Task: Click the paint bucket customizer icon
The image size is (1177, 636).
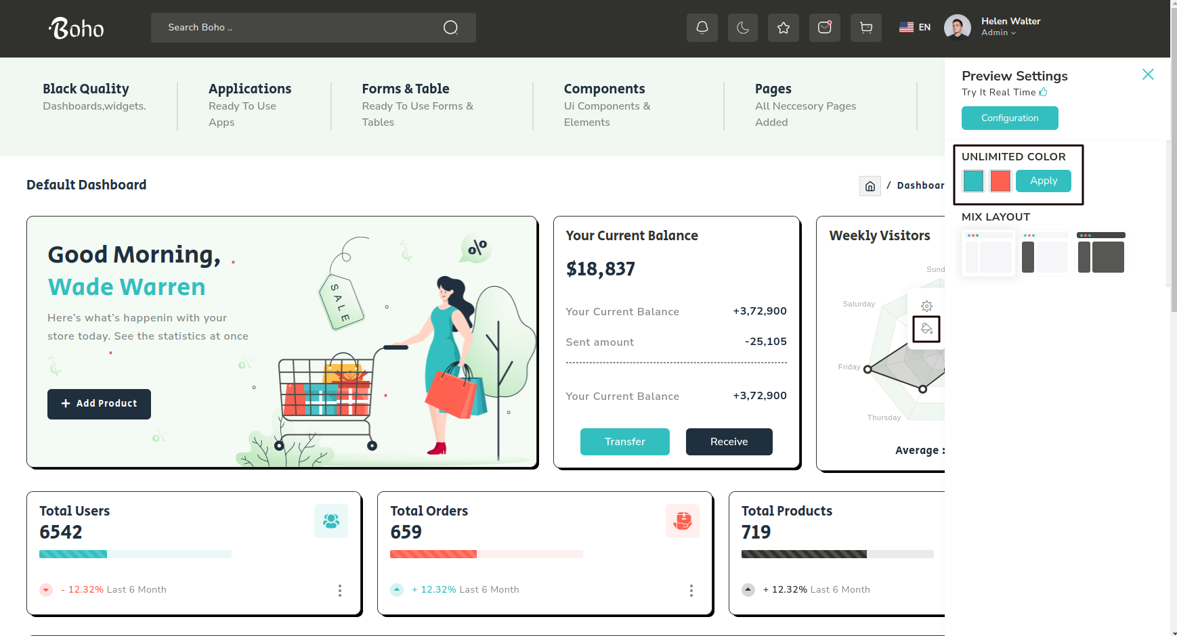Action: point(926,330)
